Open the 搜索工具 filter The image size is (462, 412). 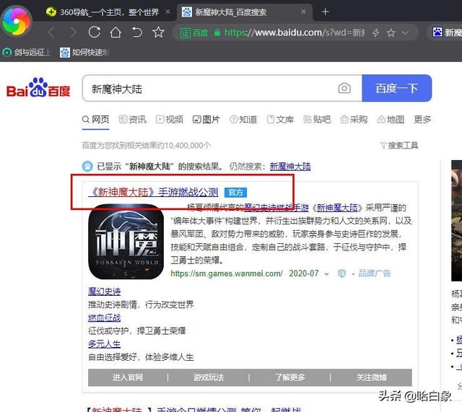(399, 146)
